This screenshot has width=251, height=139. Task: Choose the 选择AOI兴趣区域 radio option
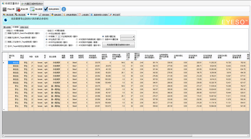pos(103,39)
